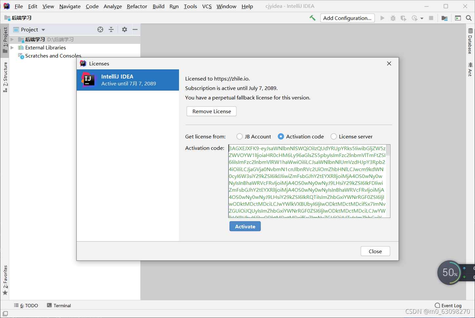
Task: Click the Run arrow in toolbar
Action: click(x=382, y=18)
